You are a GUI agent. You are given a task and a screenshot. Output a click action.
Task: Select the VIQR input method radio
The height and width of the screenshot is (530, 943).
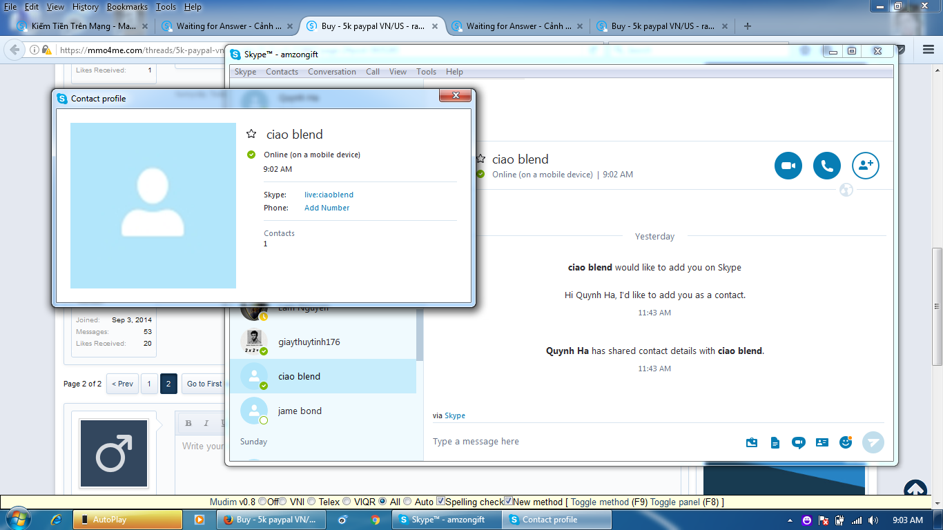347,502
